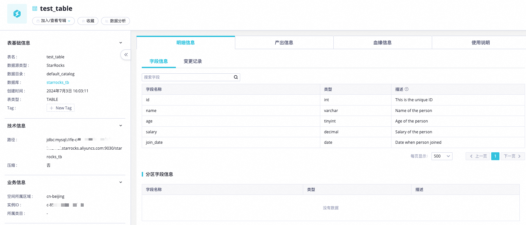Add a tag with New Tag button
Image resolution: width=526 pixels, height=225 pixels.
click(60, 108)
